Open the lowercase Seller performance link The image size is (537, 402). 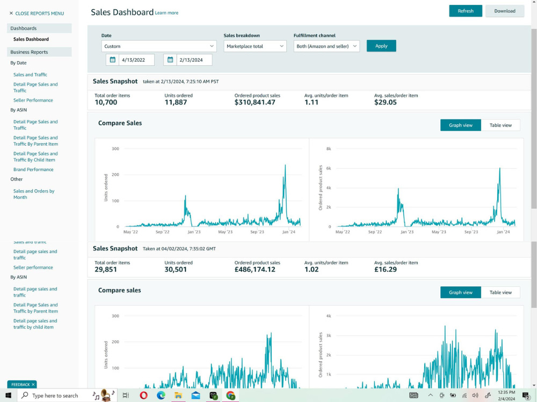[x=33, y=267]
